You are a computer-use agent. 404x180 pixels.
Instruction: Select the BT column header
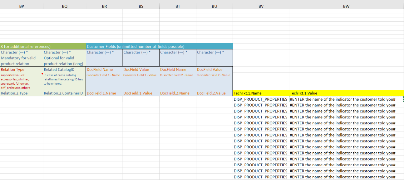178,6
